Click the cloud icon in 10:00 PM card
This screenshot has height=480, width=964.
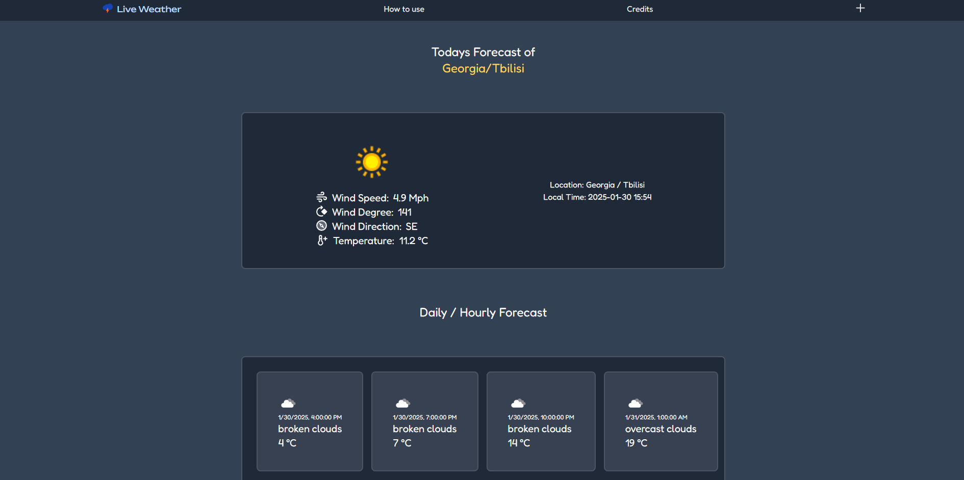click(x=518, y=403)
